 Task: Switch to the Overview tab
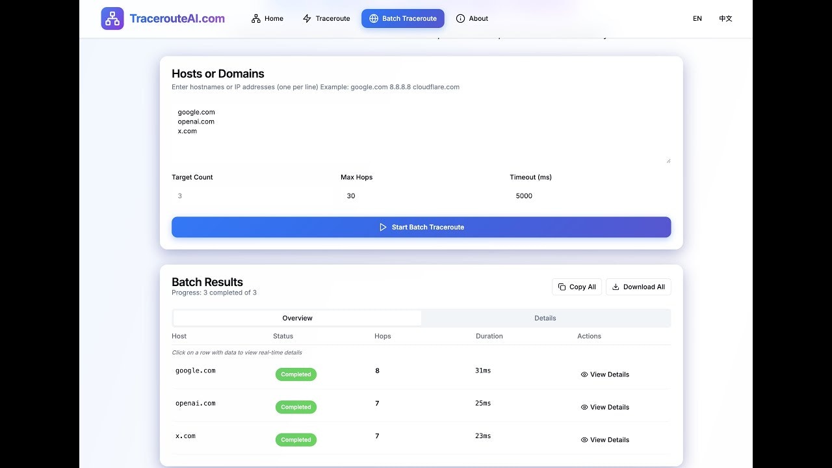[297, 318]
